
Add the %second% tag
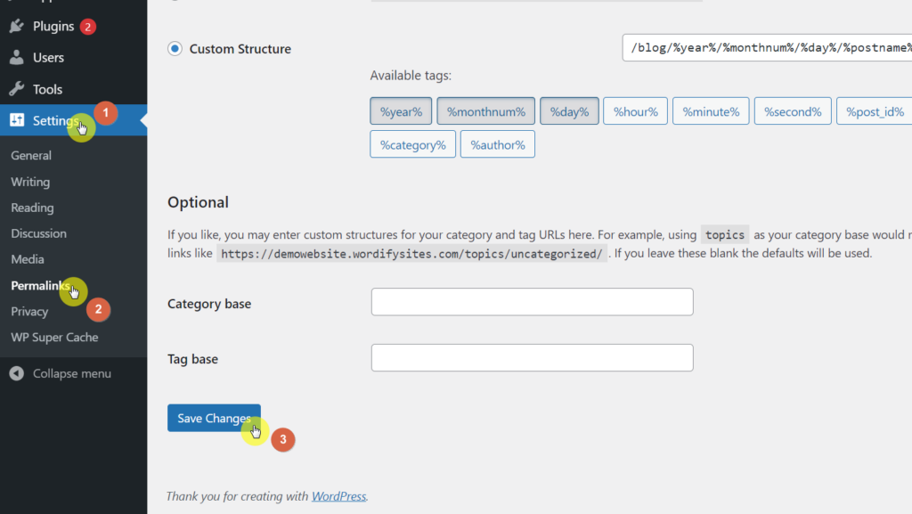[793, 111]
